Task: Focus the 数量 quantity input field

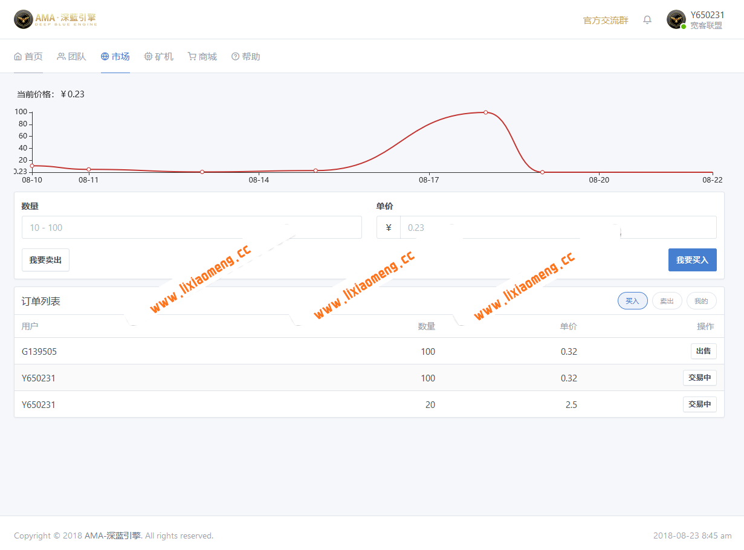Action: [x=192, y=228]
